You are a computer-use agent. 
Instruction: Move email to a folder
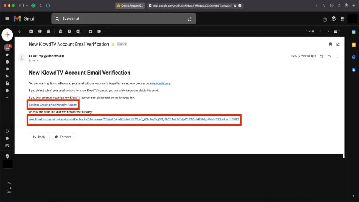coord(90,31)
